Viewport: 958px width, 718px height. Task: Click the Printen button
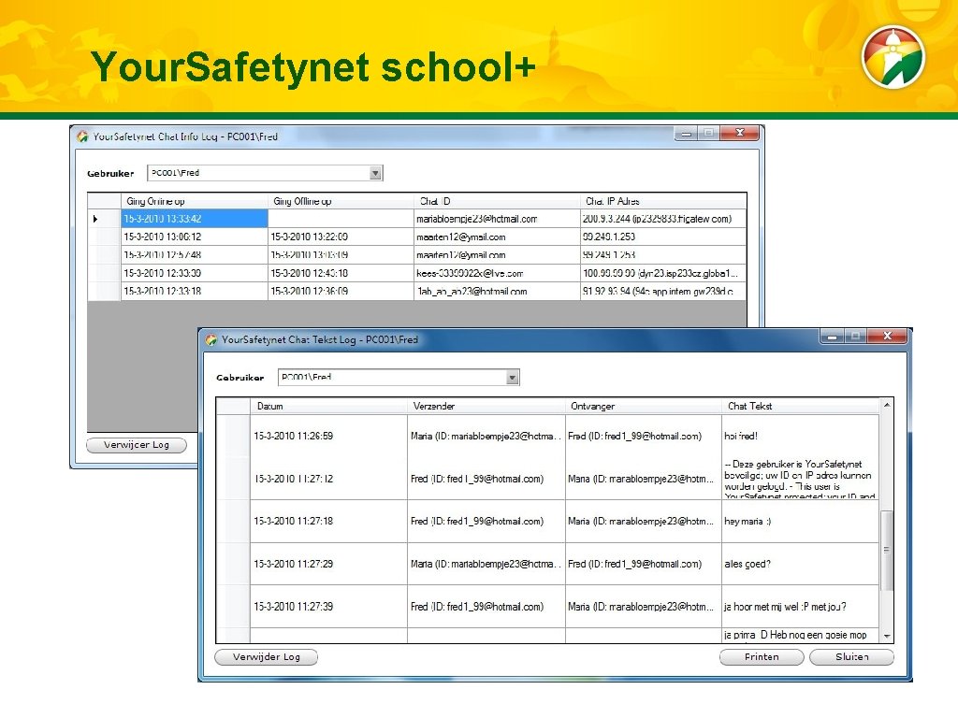coord(762,657)
